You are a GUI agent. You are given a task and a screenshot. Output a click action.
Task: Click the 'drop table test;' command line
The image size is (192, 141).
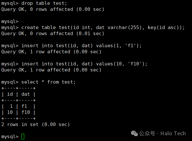(x=34, y=3)
